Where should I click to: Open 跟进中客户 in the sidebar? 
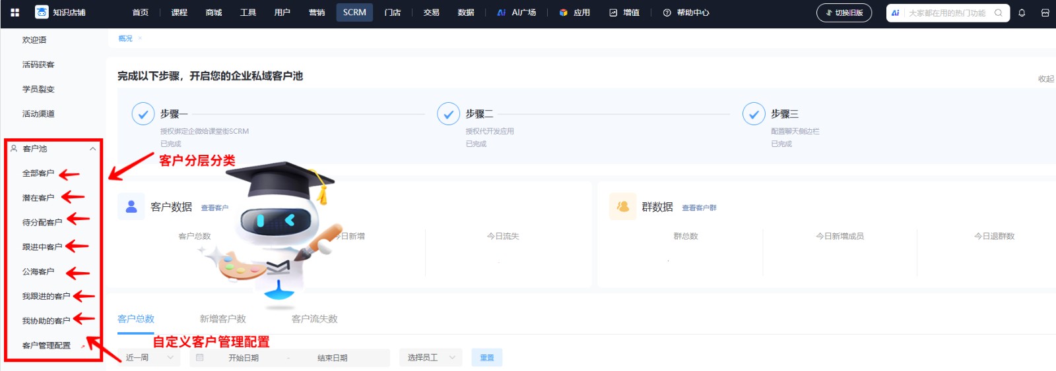coord(42,247)
